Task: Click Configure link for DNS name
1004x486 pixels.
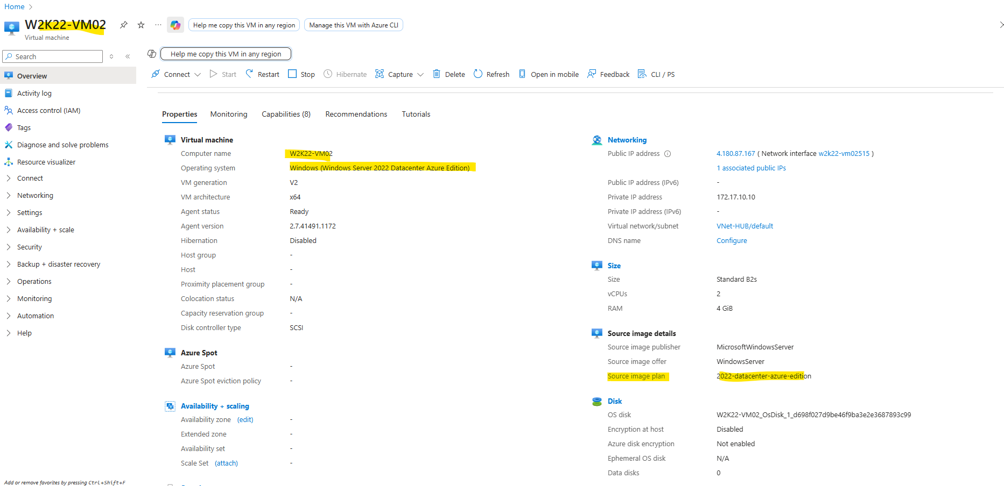Action: click(x=732, y=240)
